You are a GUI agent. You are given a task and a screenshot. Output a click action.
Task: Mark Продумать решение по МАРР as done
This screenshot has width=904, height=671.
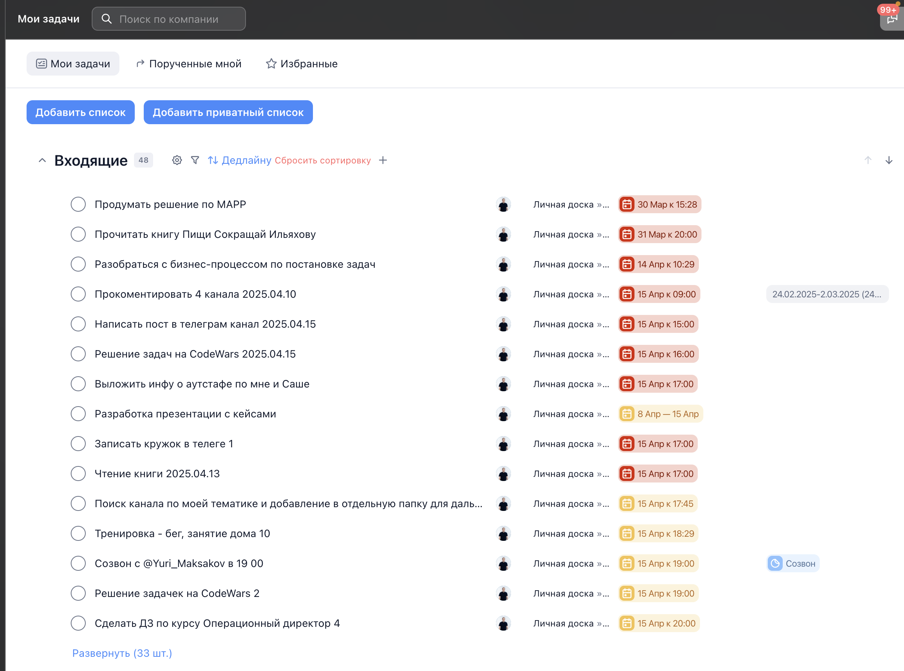pyautogui.click(x=78, y=204)
